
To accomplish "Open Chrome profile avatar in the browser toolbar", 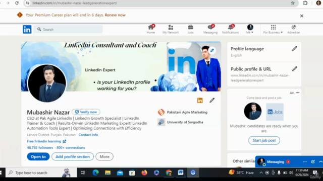I will (318, 3).
